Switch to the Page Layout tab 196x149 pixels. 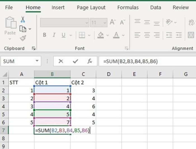pos(91,8)
